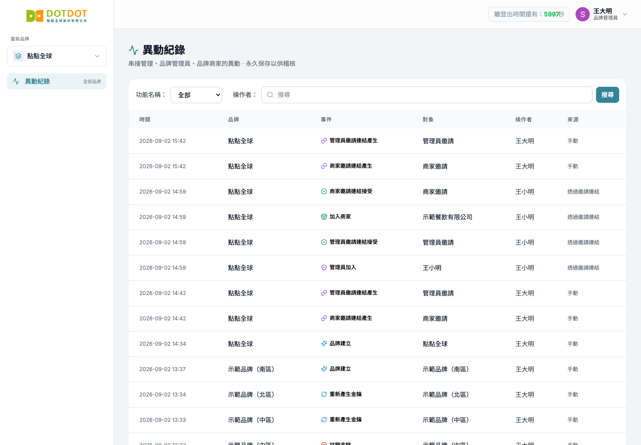This screenshot has height=445, width=641.
Task: Select the 異動紀錄 sidebar menu item
Action: pos(57,81)
